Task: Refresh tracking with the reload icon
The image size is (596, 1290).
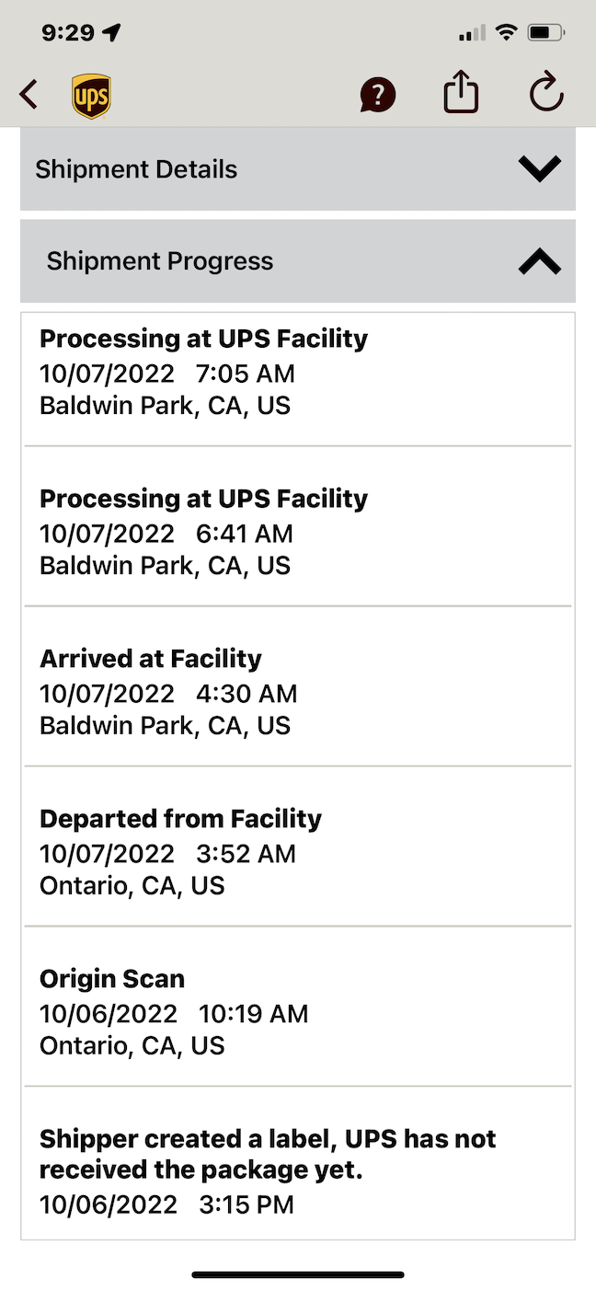Action: 546,93
